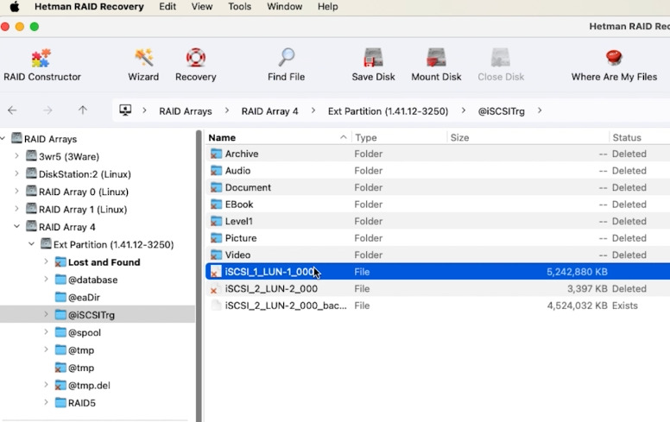
Task: Select the deleted @tmp folder
Action: click(74, 368)
